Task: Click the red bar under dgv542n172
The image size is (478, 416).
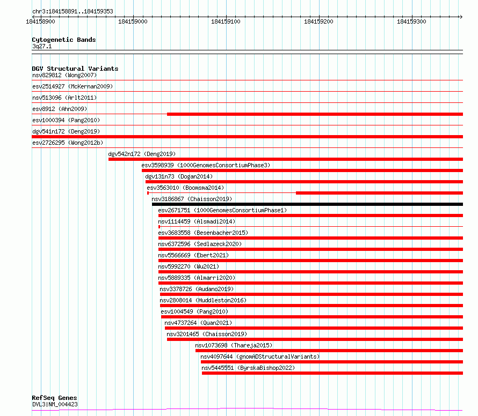Action: pyautogui.click(x=286, y=159)
